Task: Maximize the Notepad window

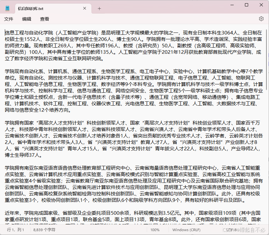Action: click(247, 5)
